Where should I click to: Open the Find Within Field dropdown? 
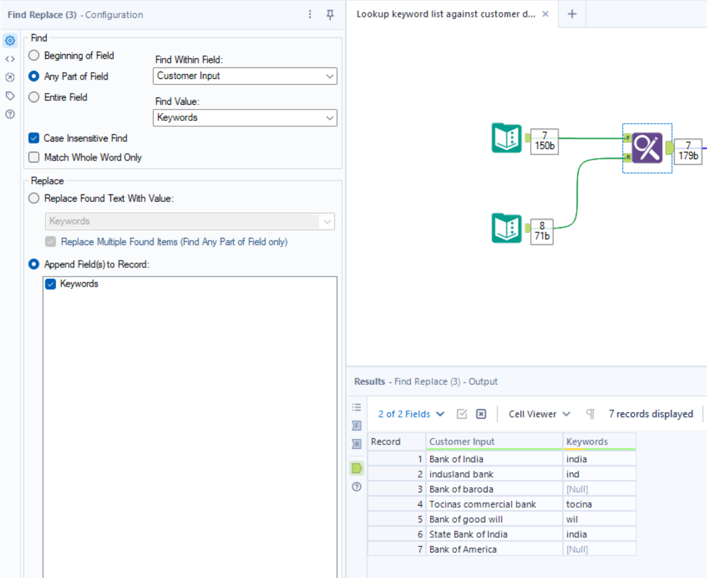tap(245, 76)
